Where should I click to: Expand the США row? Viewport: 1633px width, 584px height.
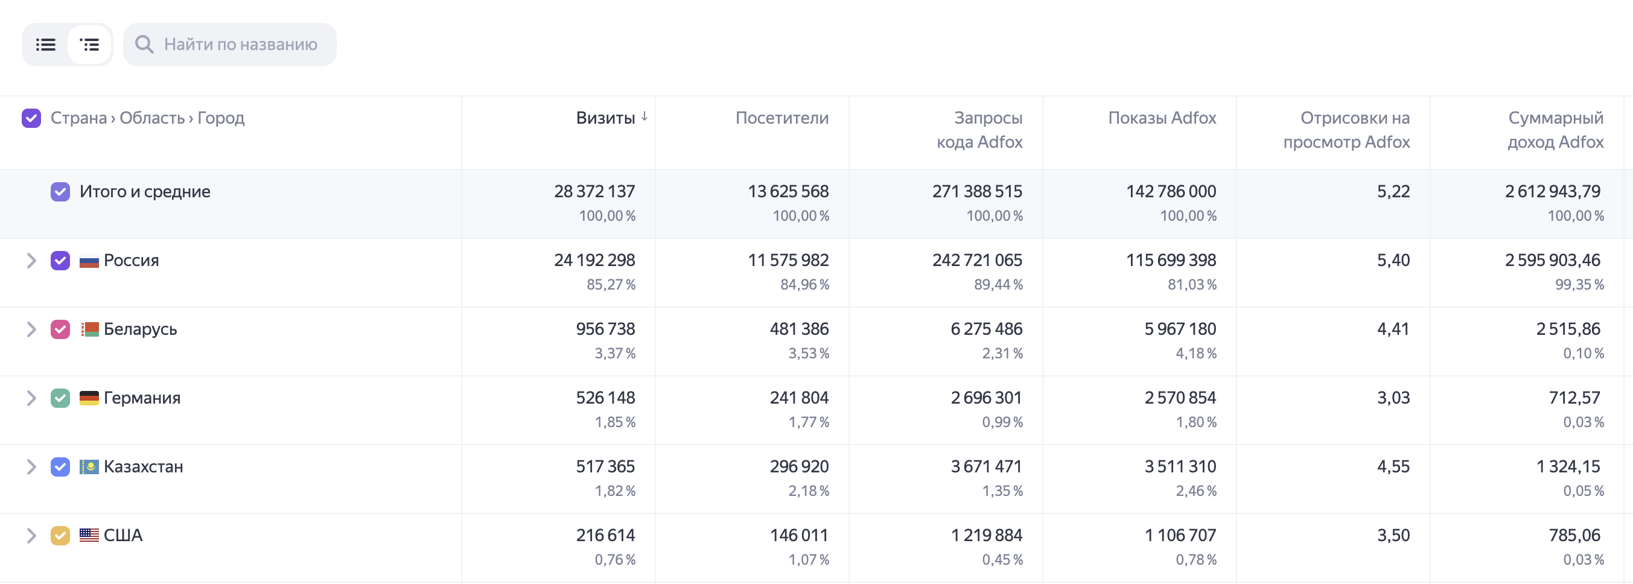(31, 536)
